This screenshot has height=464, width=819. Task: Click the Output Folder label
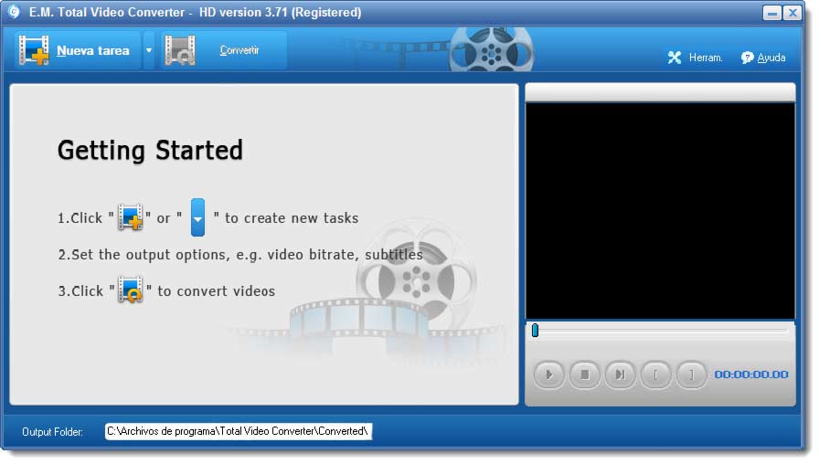52,432
